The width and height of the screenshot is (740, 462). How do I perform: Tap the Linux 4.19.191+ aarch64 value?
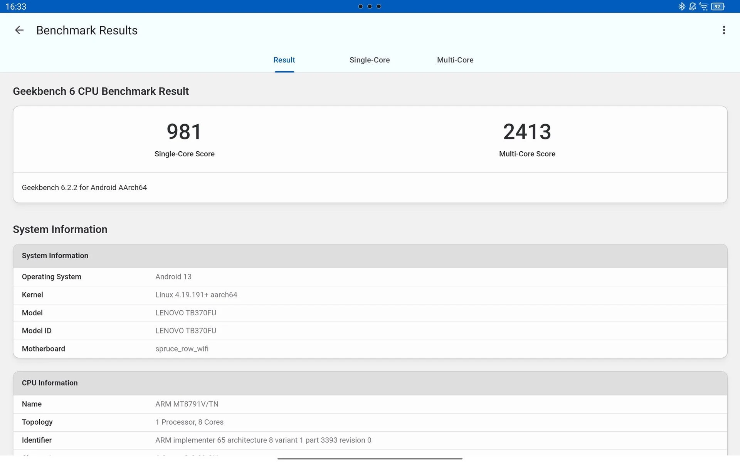pyautogui.click(x=196, y=295)
